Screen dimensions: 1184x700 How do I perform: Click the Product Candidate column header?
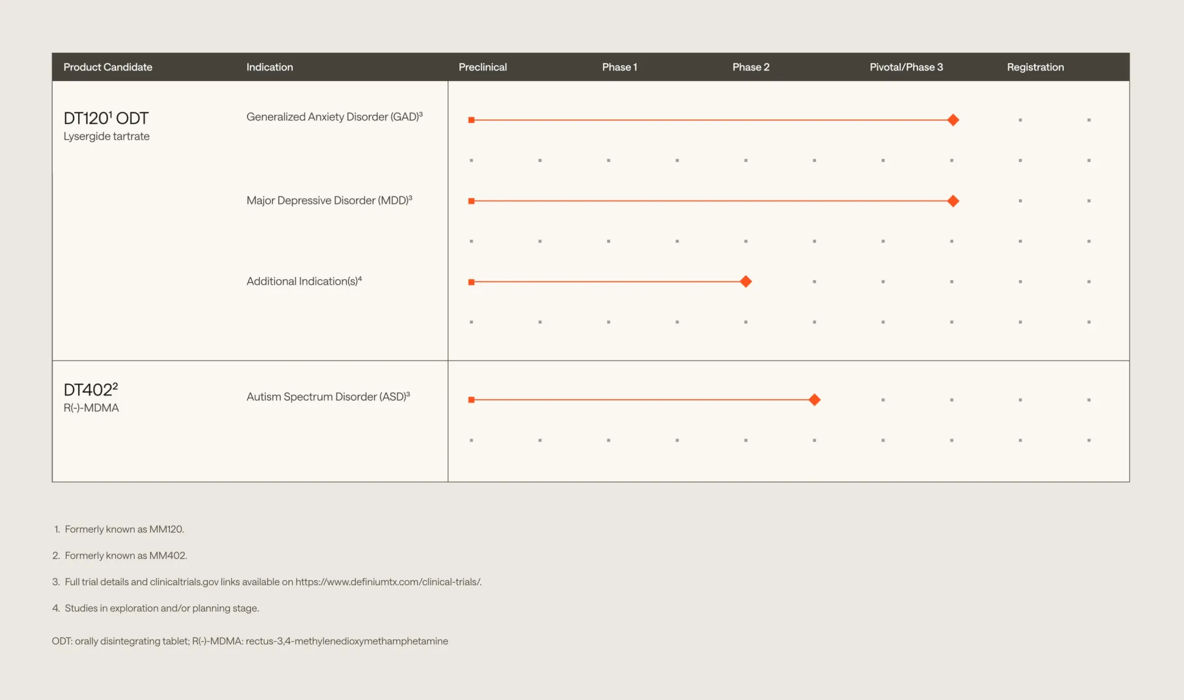[108, 67]
